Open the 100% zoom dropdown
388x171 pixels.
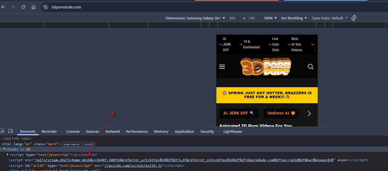(x=270, y=18)
